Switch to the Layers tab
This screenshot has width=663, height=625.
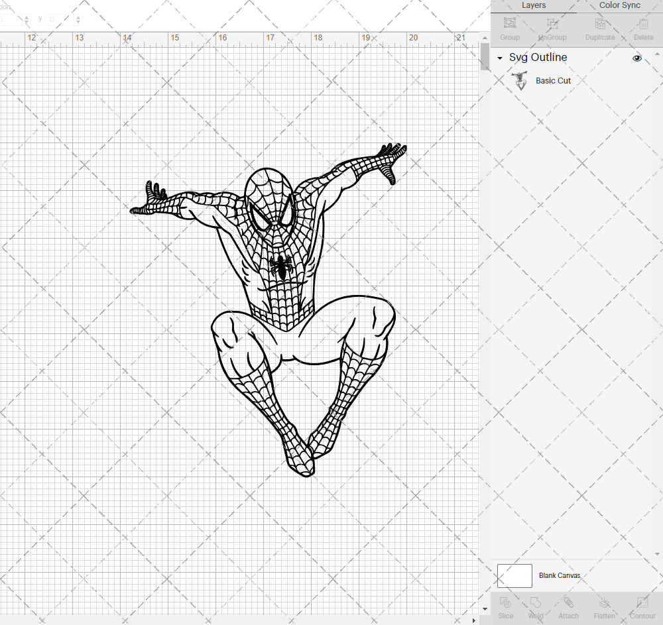point(534,5)
